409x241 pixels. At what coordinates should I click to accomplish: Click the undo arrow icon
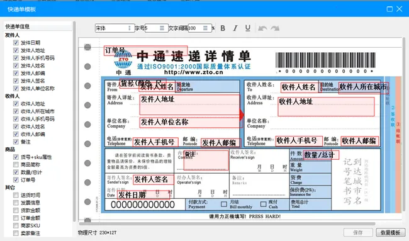262,28
